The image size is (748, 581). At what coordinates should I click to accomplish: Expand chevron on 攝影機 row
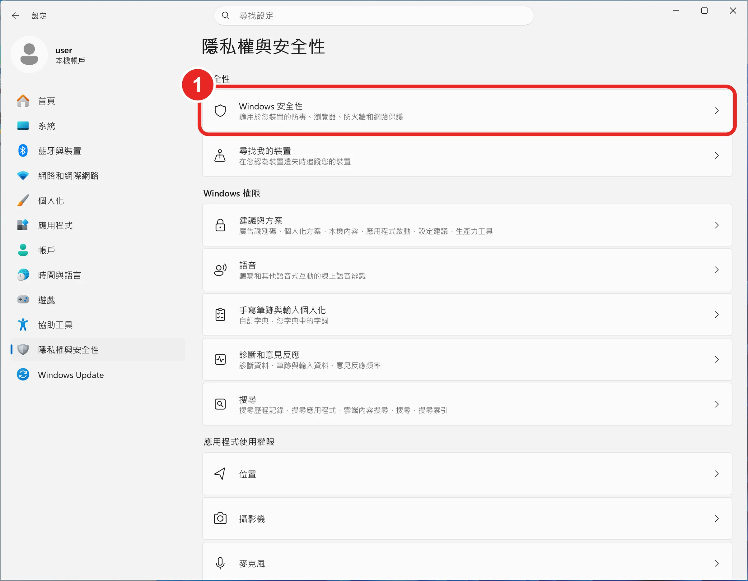pyautogui.click(x=717, y=519)
